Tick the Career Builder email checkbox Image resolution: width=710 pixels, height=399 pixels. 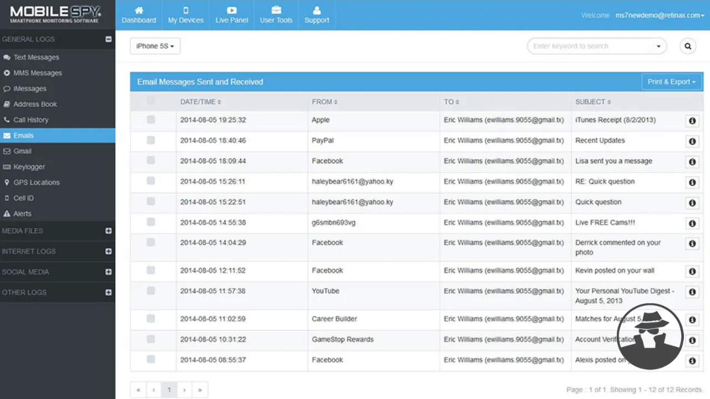(151, 319)
